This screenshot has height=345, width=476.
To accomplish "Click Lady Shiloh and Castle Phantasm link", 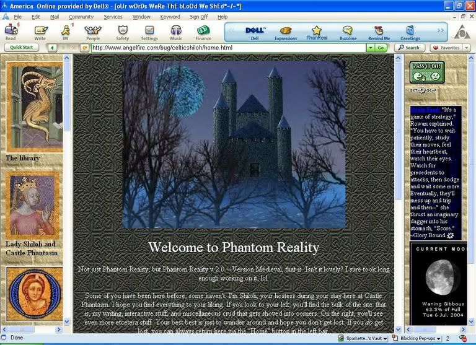I will [32, 248].
